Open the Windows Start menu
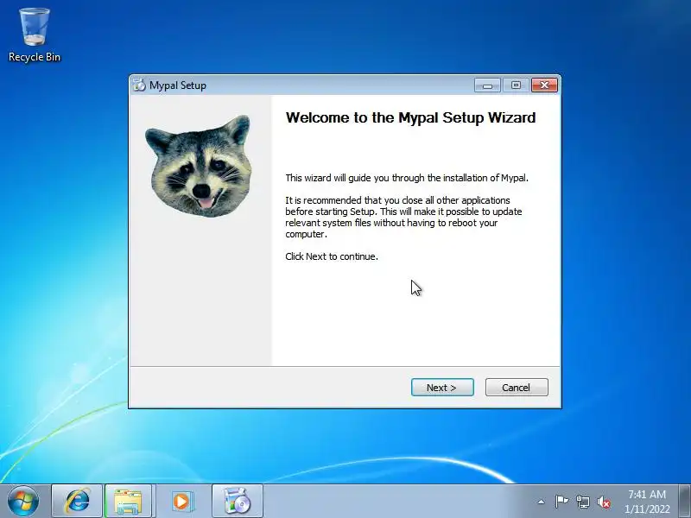The width and height of the screenshot is (691, 518). (23, 501)
